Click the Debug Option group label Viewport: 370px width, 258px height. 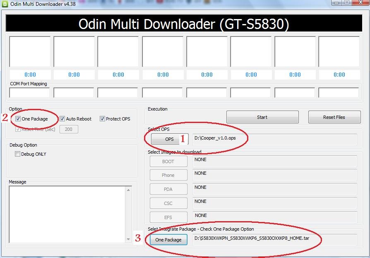[x=23, y=145]
